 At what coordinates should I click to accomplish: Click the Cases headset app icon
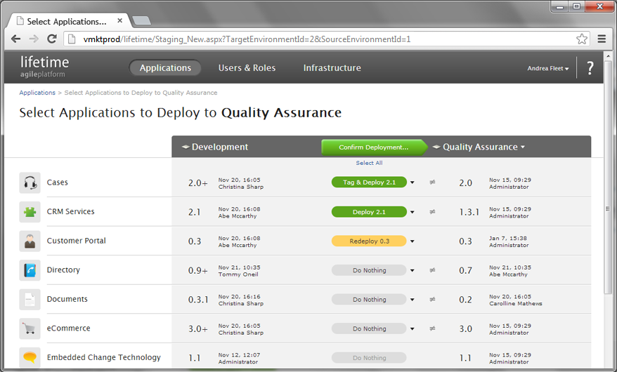30,182
